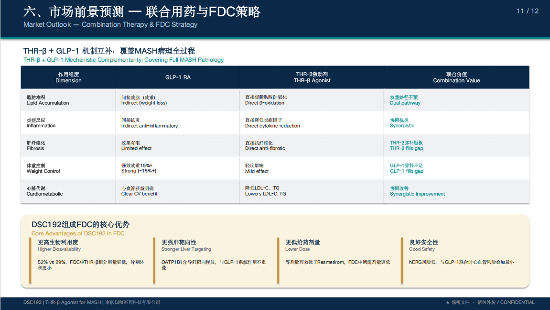This screenshot has height=310, width=550.
Task: Click 'Core Advantages of DSC192 in FDC'
Action: tap(78, 233)
